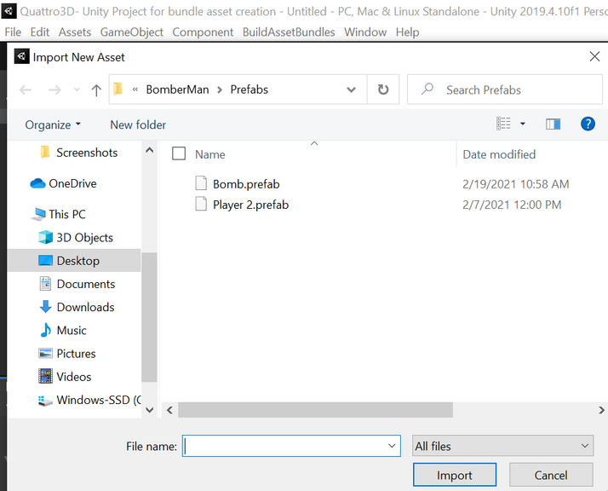Screen dimensions: 608x491
Task: Expand the File name history dropdown
Action: pyautogui.click(x=392, y=446)
